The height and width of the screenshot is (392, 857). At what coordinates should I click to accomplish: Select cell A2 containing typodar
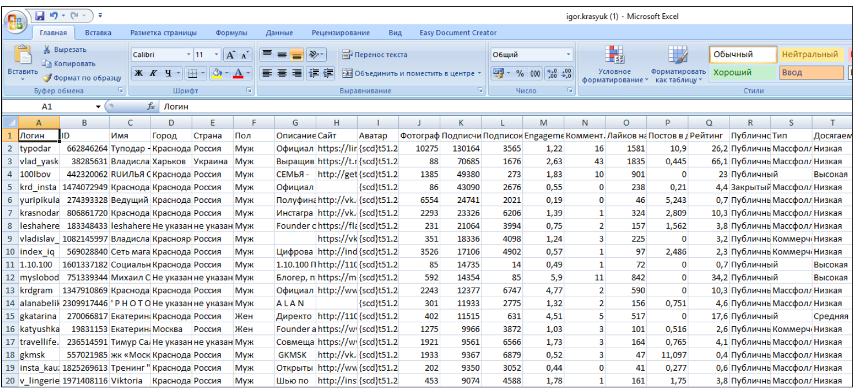tap(39, 149)
